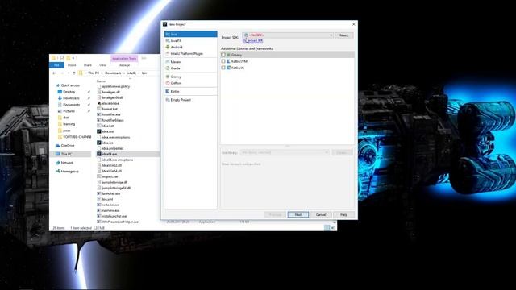Select log.xml file
This screenshot has width=516, height=290.
pos(107,199)
